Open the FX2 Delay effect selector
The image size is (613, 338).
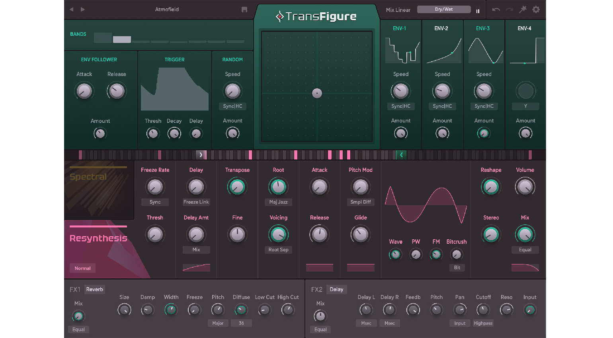336,289
